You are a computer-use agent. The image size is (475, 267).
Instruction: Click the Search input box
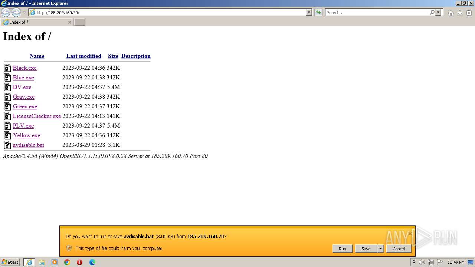[x=377, y=12]
